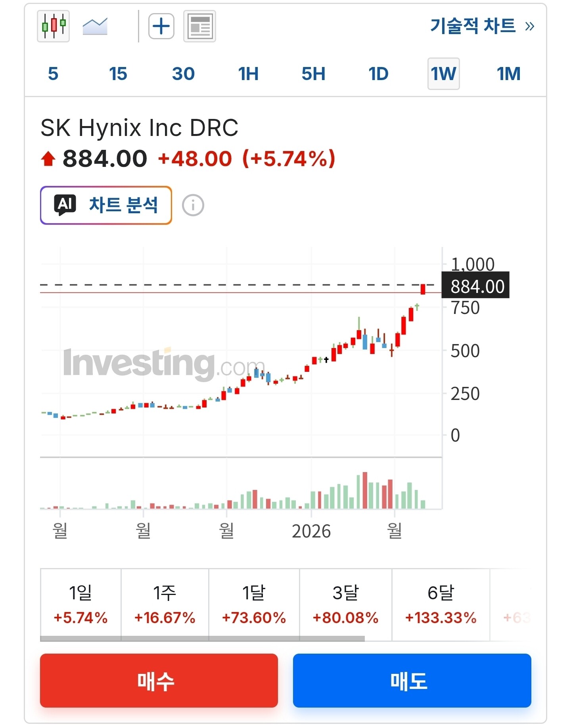Select the candlestick chart type icon
Viewport: 571px width, 725px height.
click(x=54, y=26)
